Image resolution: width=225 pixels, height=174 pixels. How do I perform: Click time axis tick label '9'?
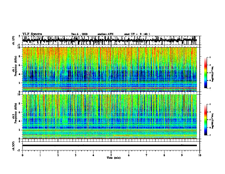coord(182,155)
